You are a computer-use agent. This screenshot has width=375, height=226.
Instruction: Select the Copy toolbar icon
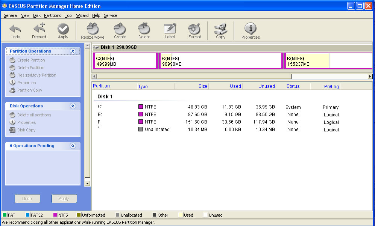[220, 30]
